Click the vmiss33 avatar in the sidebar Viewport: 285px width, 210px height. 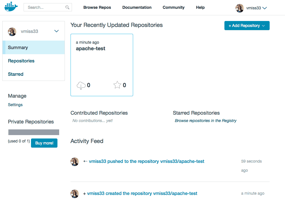[x=12, y=31]
